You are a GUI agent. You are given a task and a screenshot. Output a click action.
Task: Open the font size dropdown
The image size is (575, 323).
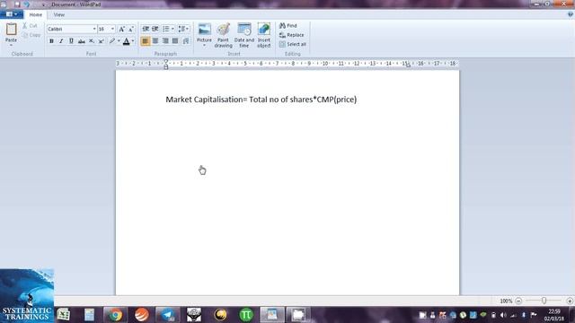[112, 29]
